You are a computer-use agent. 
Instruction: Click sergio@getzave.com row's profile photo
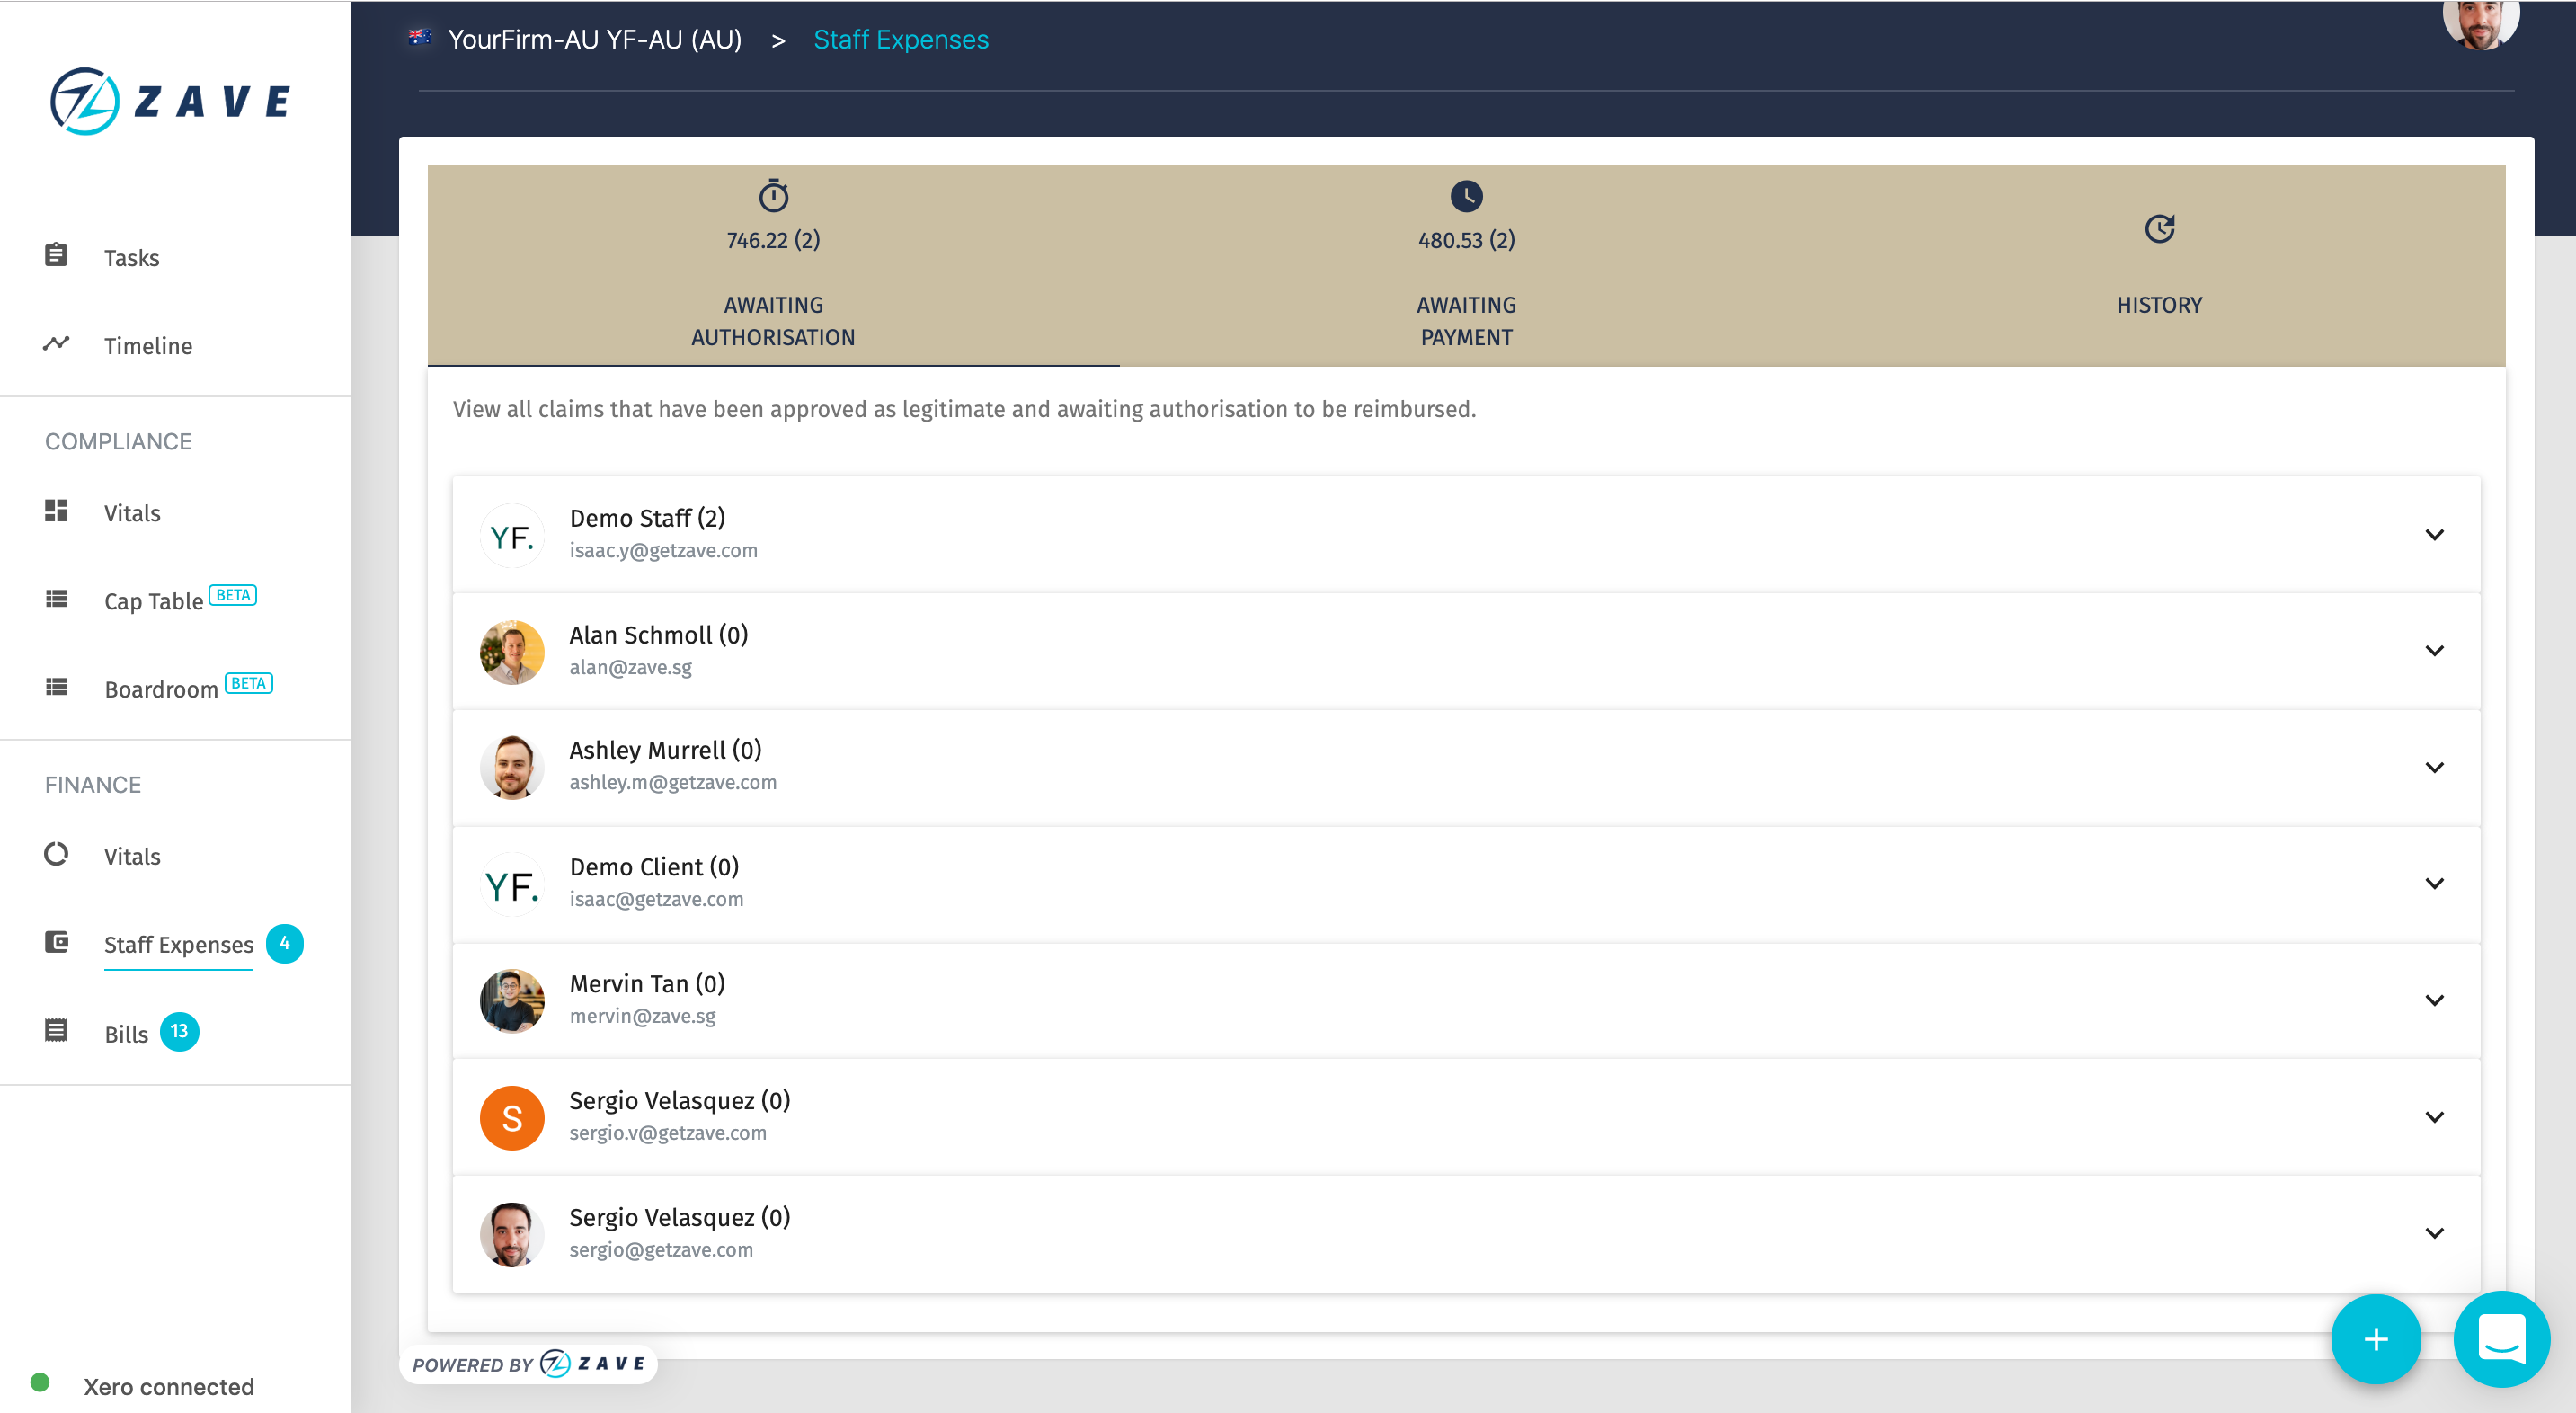512,1235
